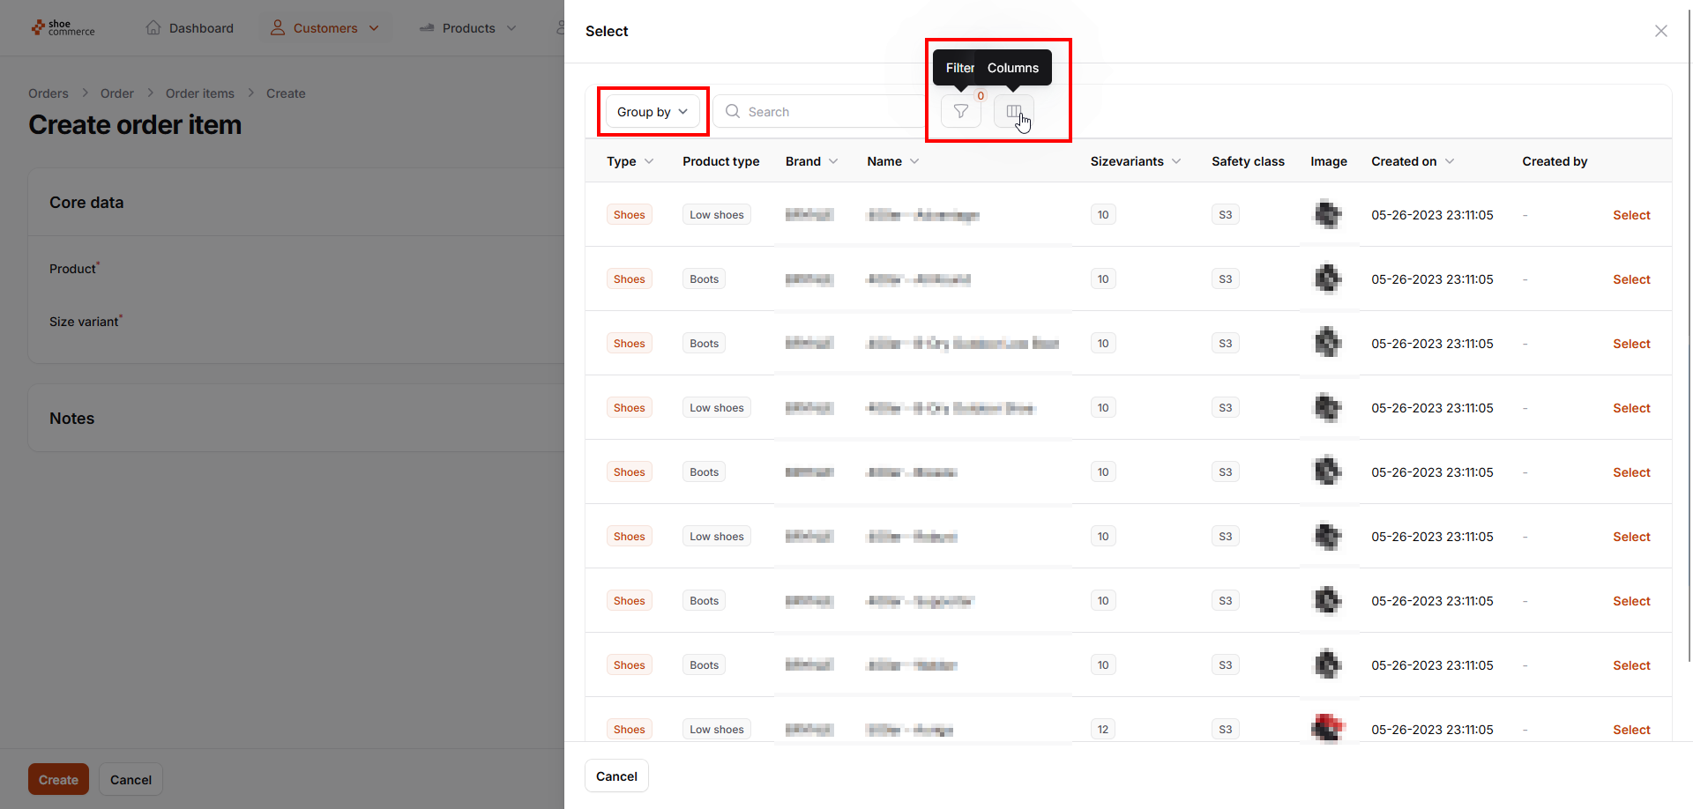The image size is (1693, 809).
Task: Open the Name column sort chevron
Action: 914,161
